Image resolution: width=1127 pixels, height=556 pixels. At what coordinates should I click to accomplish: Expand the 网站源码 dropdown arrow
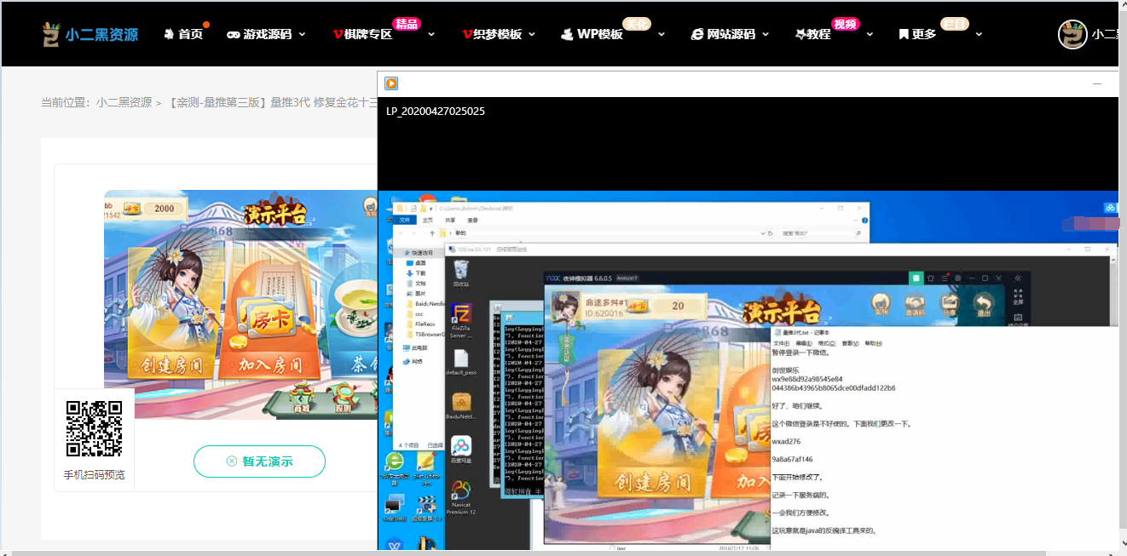(766, 34)
